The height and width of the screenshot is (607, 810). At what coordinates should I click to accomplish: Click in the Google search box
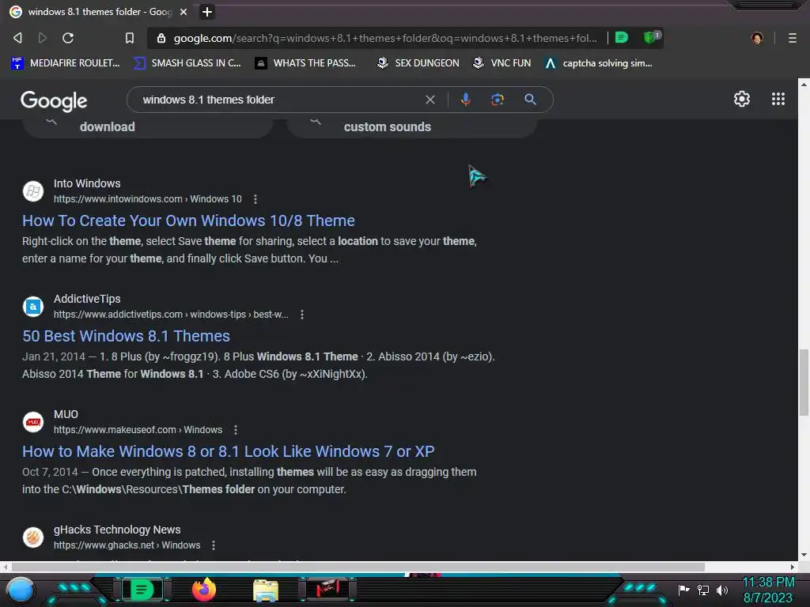pos(279,100)
